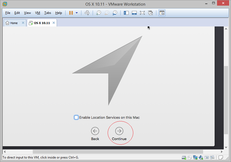The height and width of the screenshot is (162, 231).
Task: Revert the VM to the previous snapshot
Action: pyautogui.click(x=107, y=13)
